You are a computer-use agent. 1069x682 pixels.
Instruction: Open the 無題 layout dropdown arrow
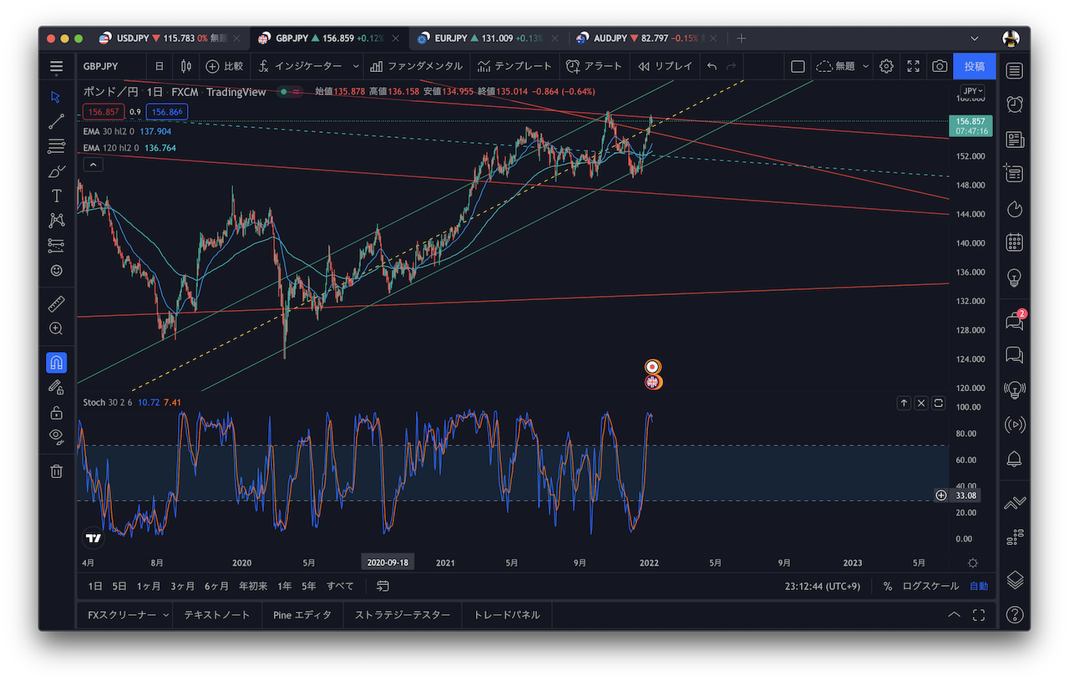point(865,66)
